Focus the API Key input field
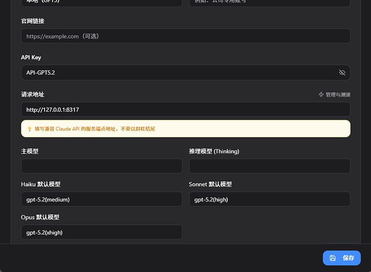The height and width of the screenshot is (272, 371). point(185,72)
